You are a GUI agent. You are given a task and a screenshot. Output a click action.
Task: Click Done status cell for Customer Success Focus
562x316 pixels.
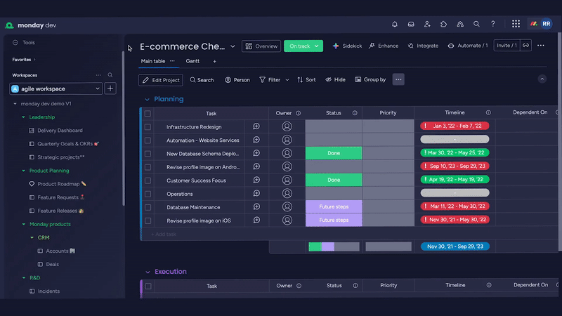[334, 180]
